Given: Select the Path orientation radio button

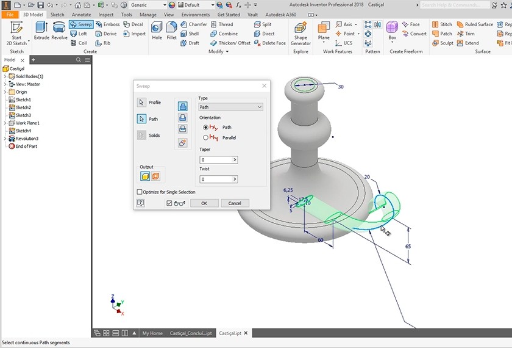Looking at the screenshot, I should 205,127.
